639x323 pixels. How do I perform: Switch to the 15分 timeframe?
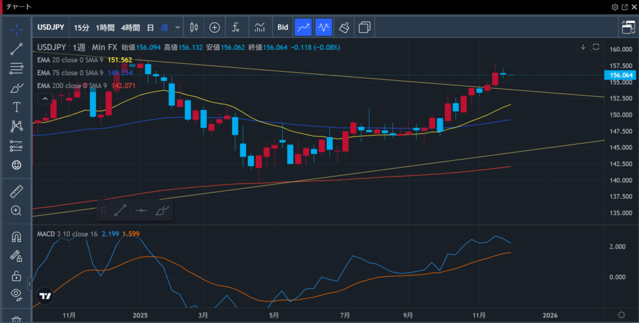point(81,27)
